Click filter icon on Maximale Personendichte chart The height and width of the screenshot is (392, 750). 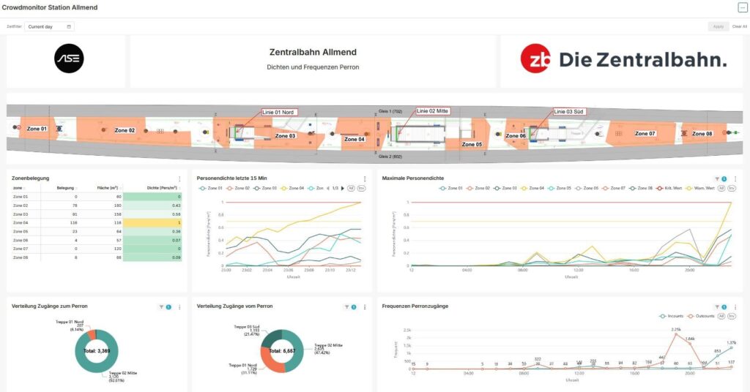tap(716, 178)
